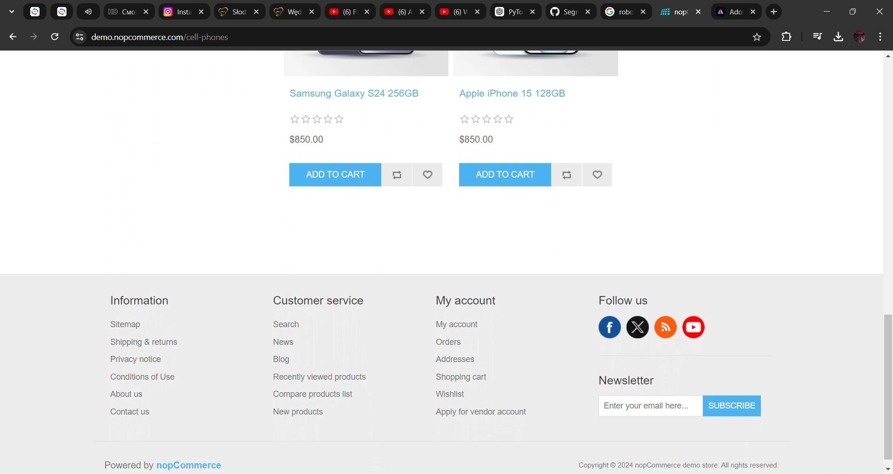
Task: Focus the newsletter email field
Action: pyautogui.click(x=651, y=406)
